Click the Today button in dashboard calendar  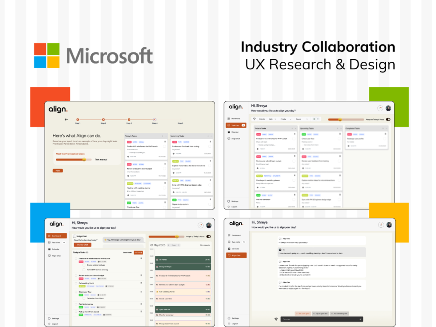[x=174, y=245]
